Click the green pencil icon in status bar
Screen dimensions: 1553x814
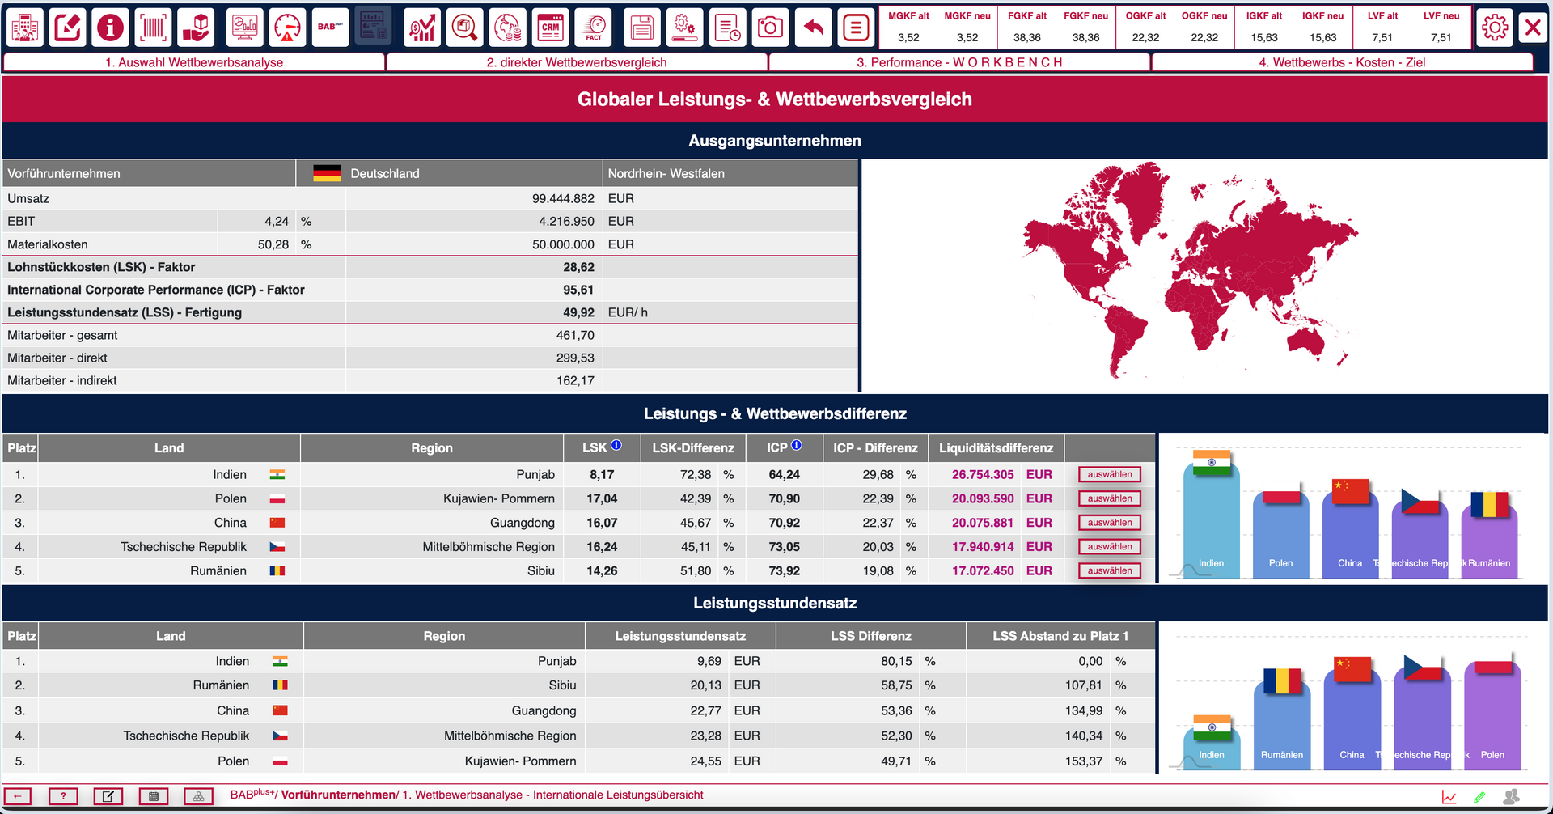(1479, 797)
